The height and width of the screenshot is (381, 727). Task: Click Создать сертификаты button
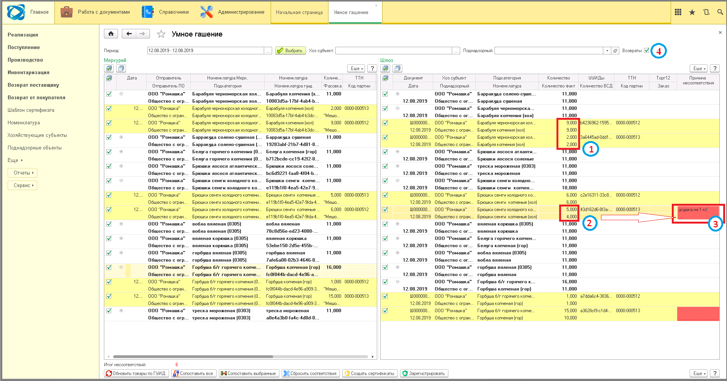(370, 373)
